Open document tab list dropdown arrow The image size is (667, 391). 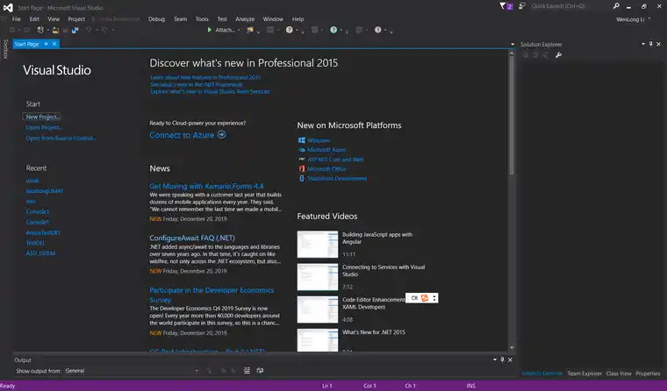click(x=513, y=44)
